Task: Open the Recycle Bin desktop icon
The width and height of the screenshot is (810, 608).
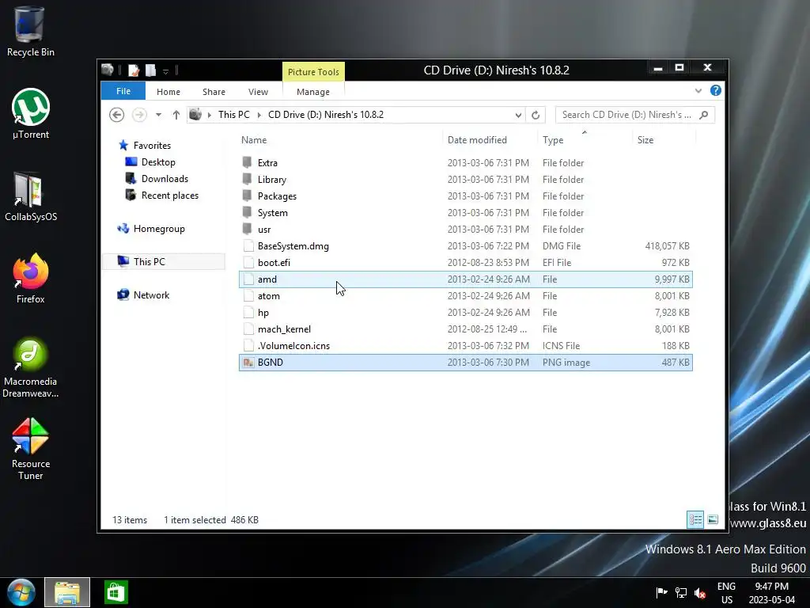Action: (x=30, y=31)
